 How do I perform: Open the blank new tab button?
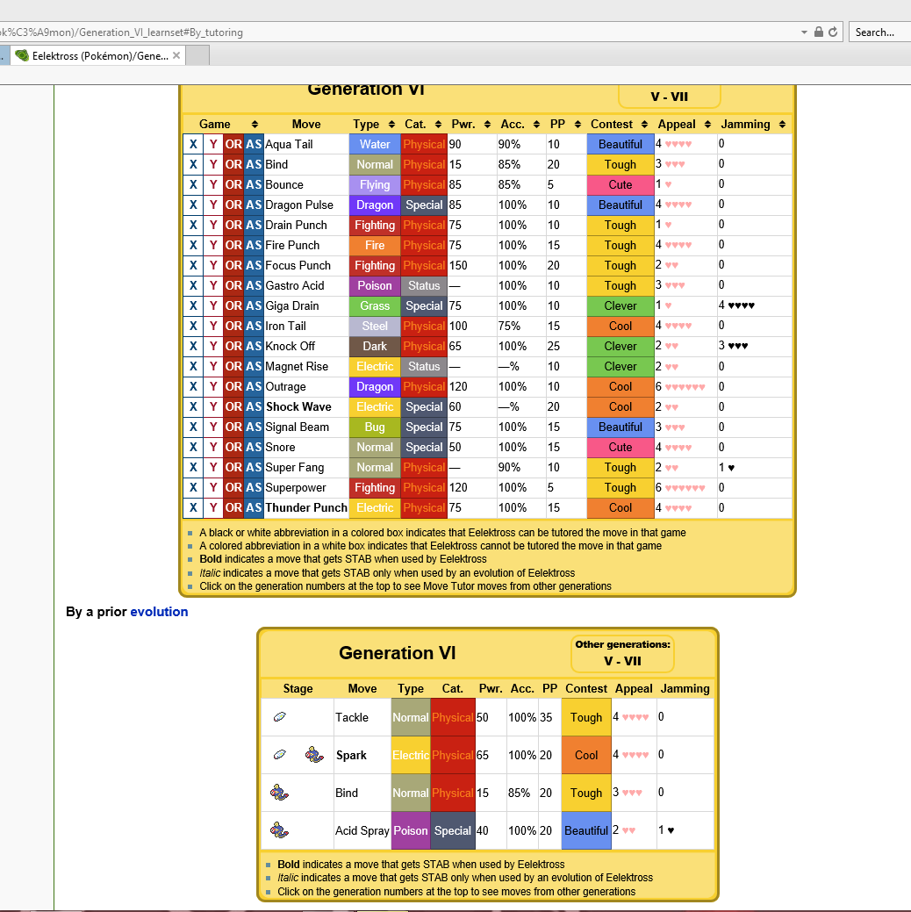pyautogui.click(x=197, y=56)
